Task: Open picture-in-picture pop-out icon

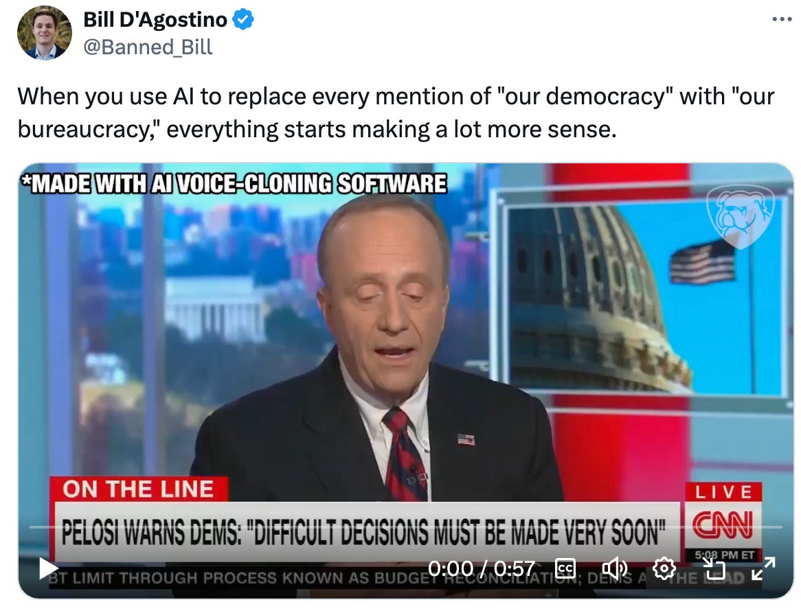Action: coord(714,568)
